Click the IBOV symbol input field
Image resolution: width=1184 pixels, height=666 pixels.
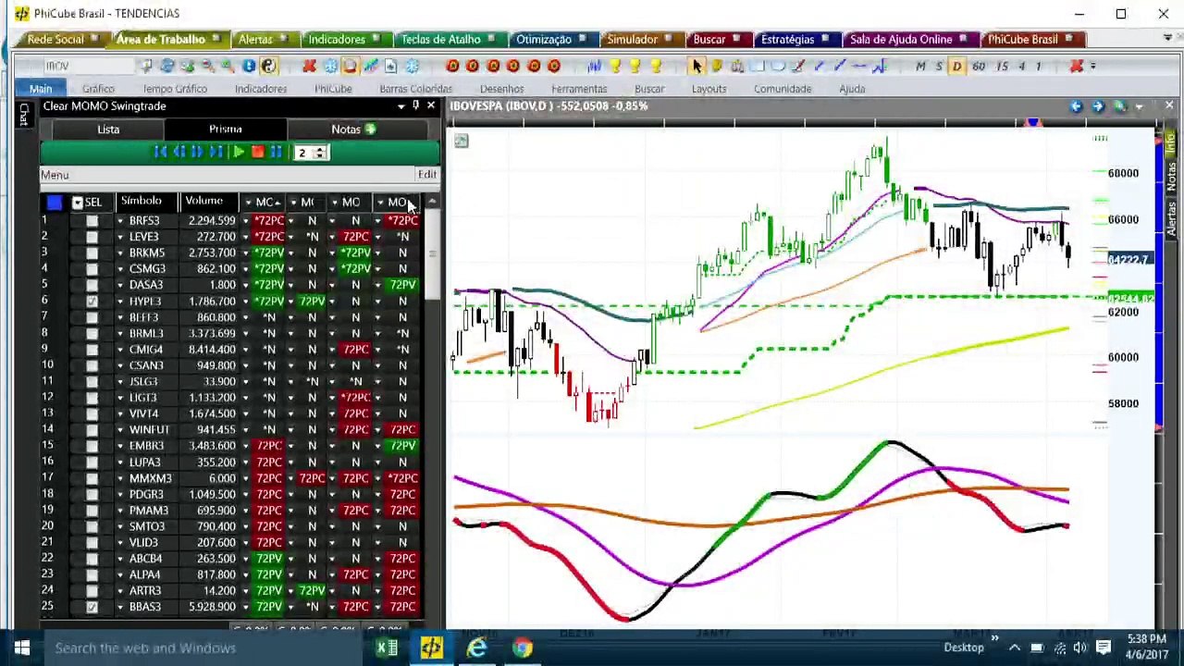pyautogui.click(x=88, y=66)
